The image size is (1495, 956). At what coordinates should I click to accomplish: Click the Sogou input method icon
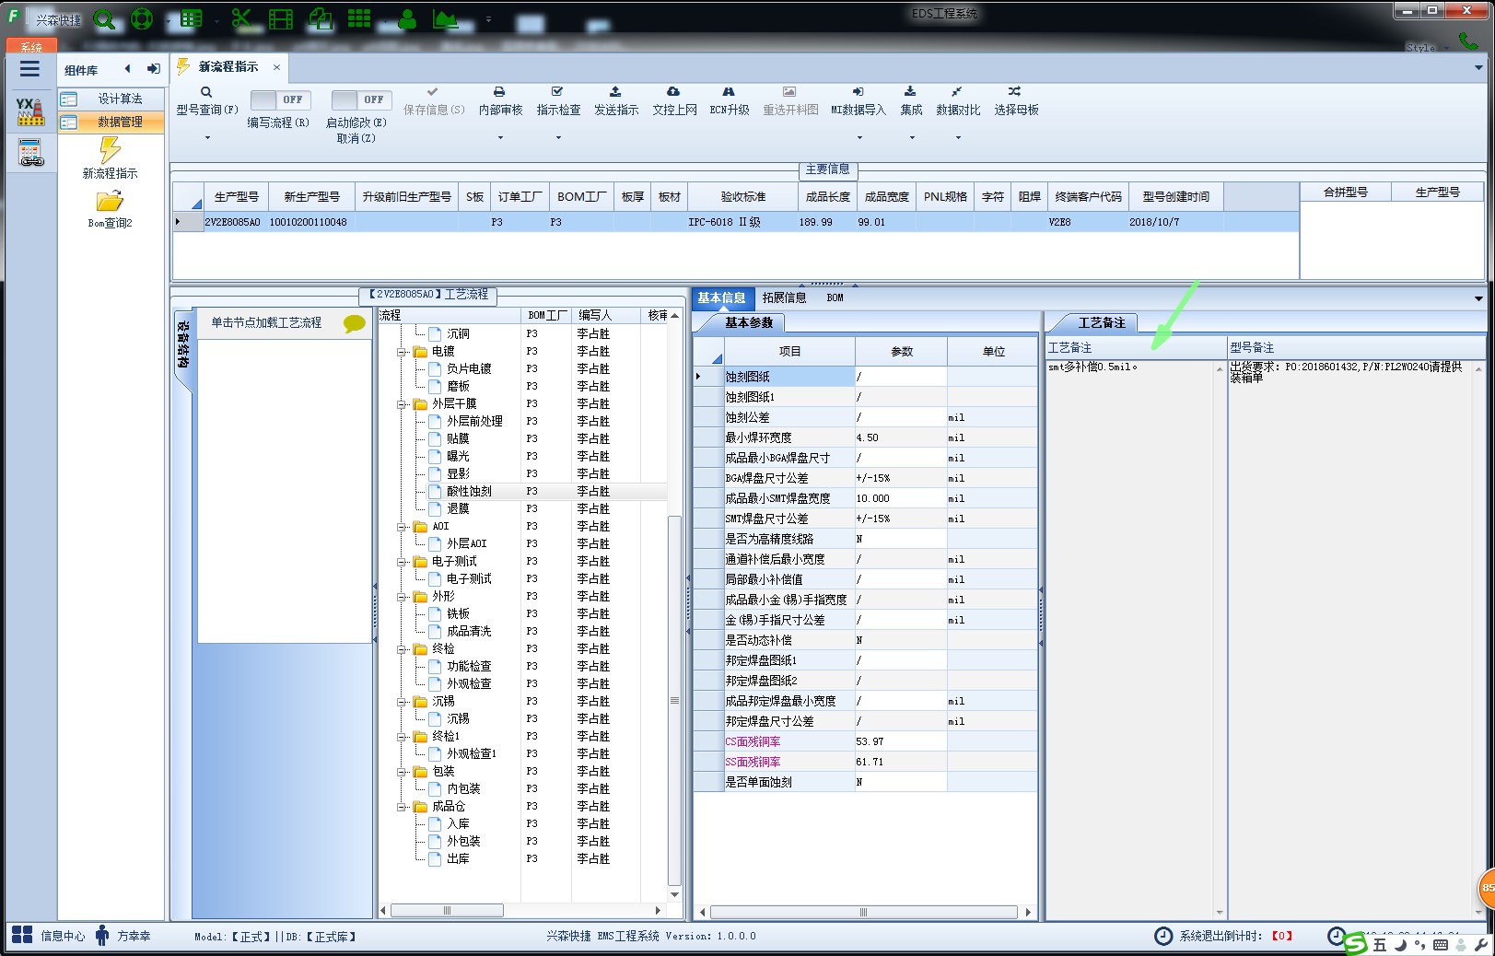pyautogui.click(x=1354, y=943)
